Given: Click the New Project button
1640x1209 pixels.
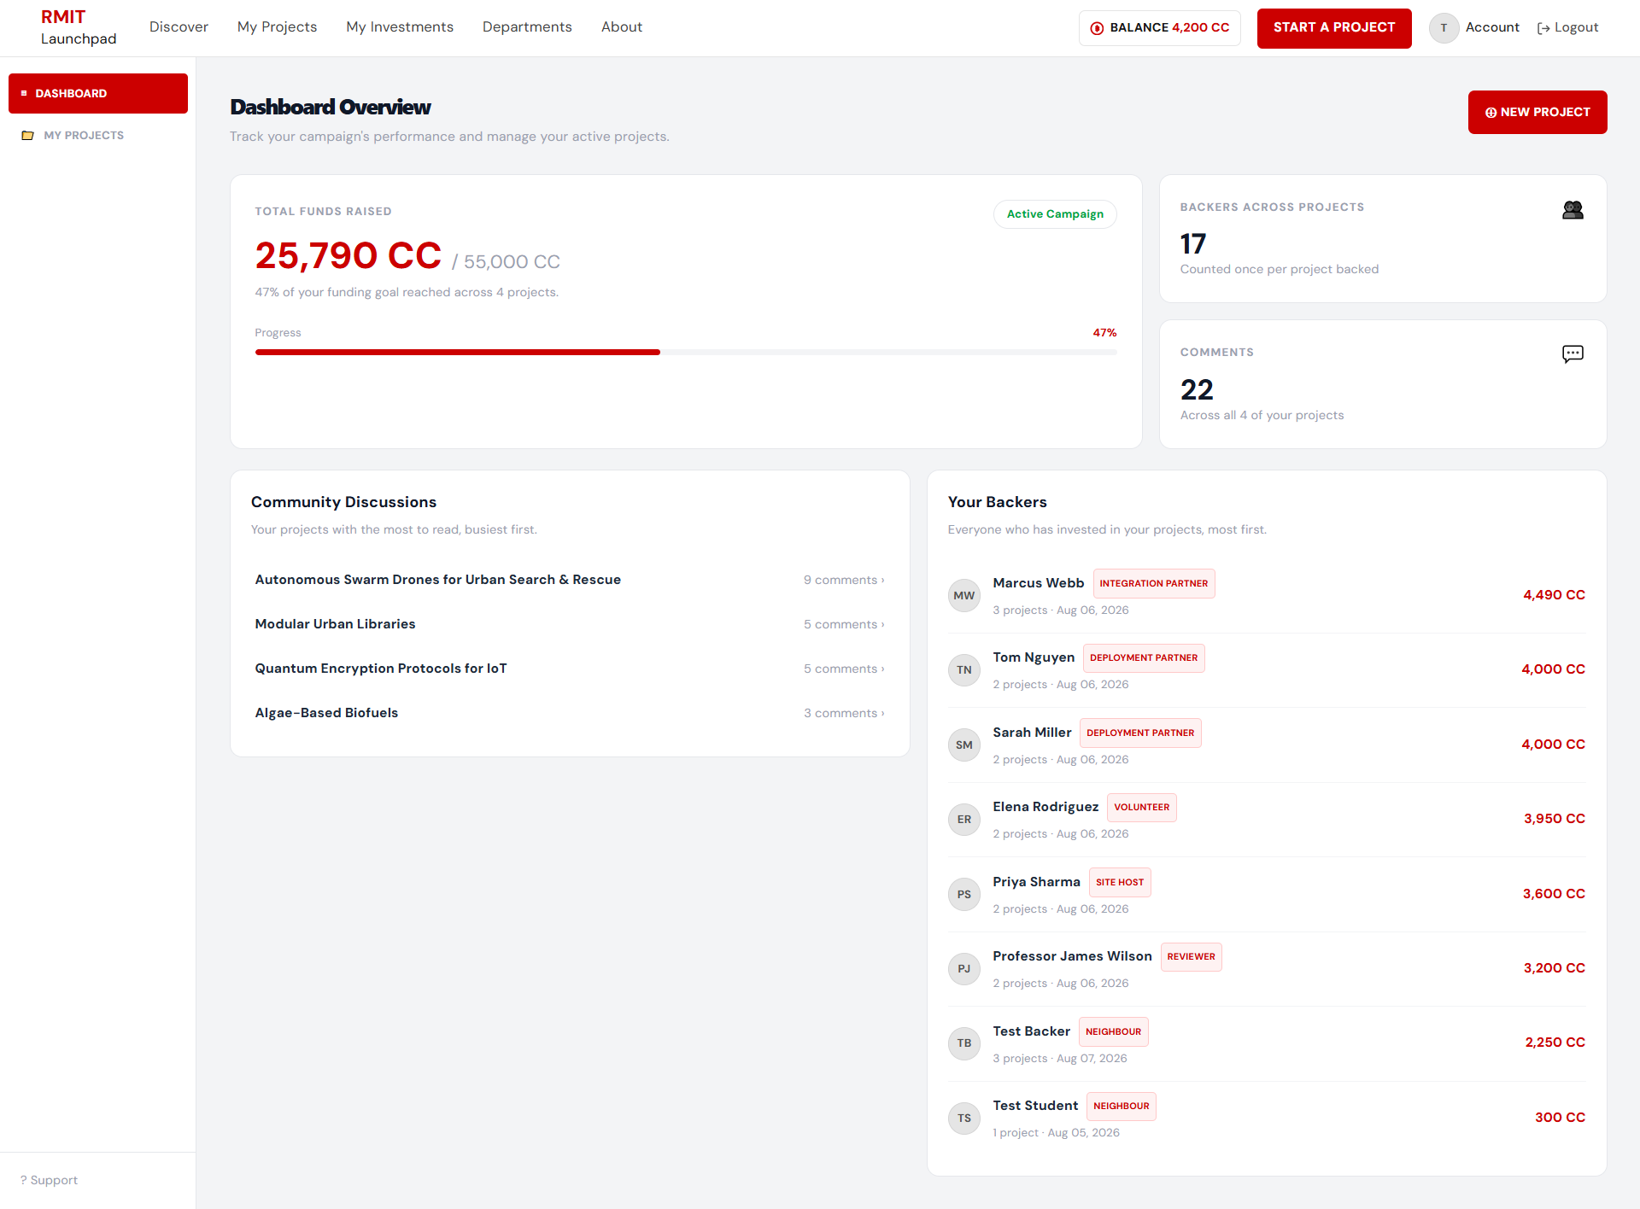Looking at the screenshot, I should tap(1537, 112).
